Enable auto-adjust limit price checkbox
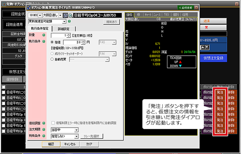 coord(53,123)
